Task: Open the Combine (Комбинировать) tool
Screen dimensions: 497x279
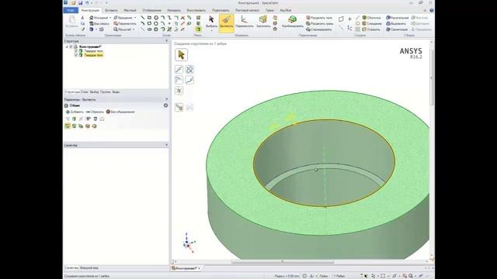Action: [292, 22]
